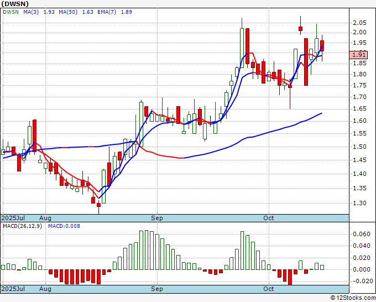Screen dimensions: 376x302
Task: Click the 2025Jul label on MACD timeline
Action: pos(13,289)
